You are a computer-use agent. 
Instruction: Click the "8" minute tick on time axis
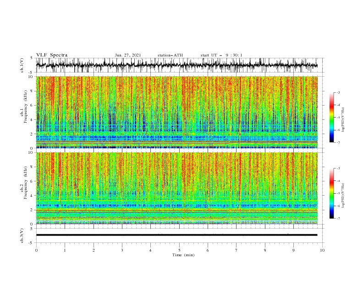coord(265,250)
